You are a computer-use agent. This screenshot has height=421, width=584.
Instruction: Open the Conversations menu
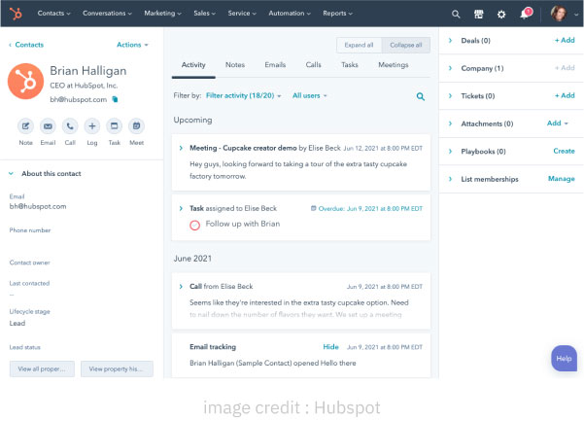(x=107, y=13)
